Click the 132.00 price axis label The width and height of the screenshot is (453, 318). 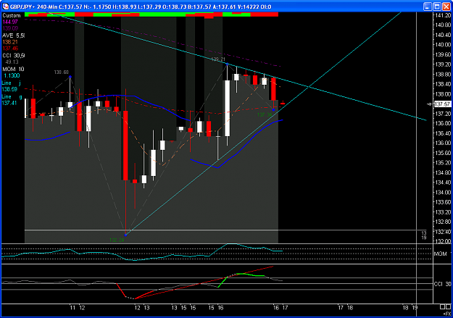[443, 241]
